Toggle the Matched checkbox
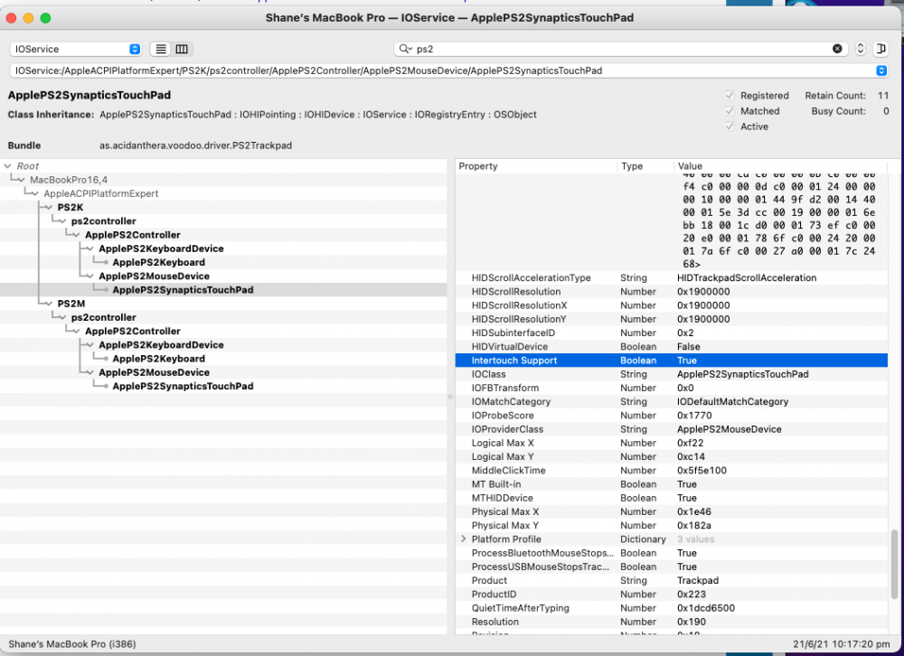Screen dimensions: 904x656 click(x=730, y=110)
